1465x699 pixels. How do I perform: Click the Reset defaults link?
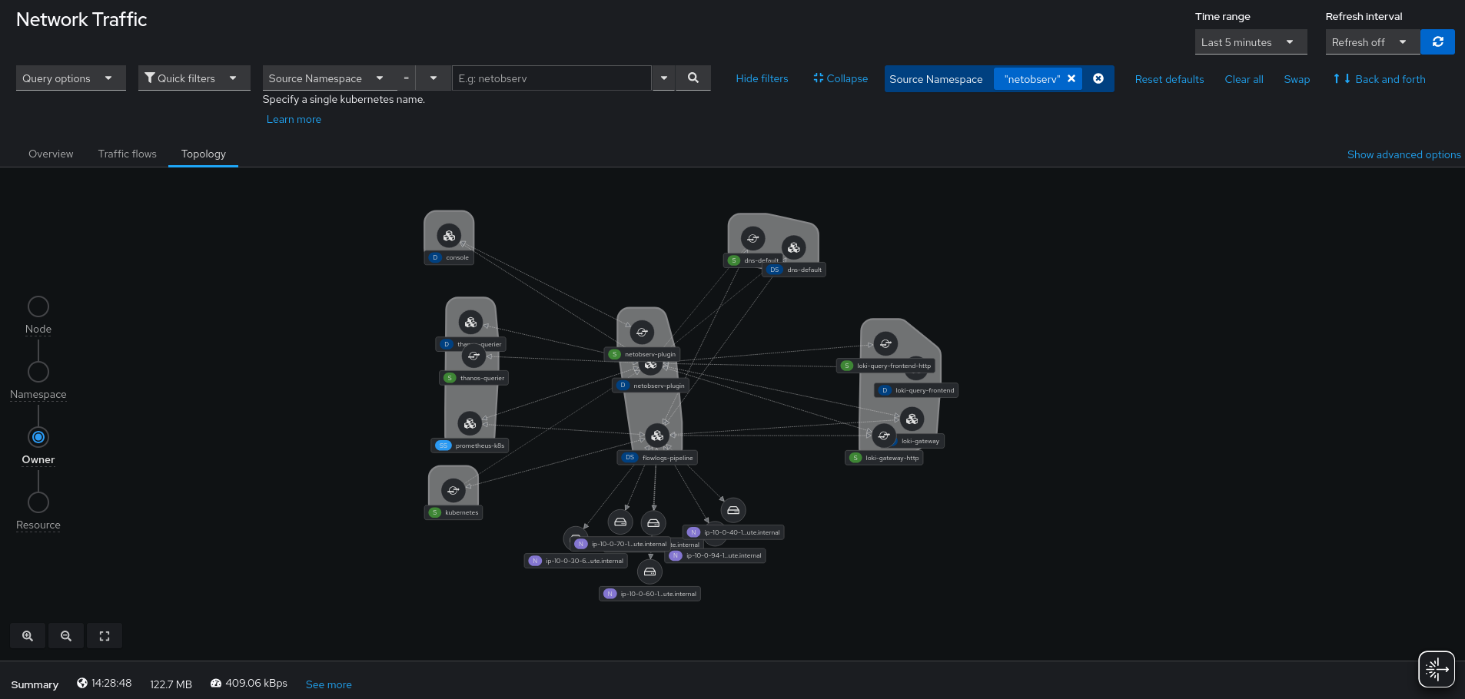(x=1169, y=79)
